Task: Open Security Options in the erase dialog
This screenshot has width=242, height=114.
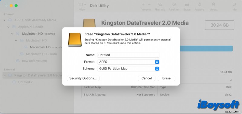Action: (83, 78)
